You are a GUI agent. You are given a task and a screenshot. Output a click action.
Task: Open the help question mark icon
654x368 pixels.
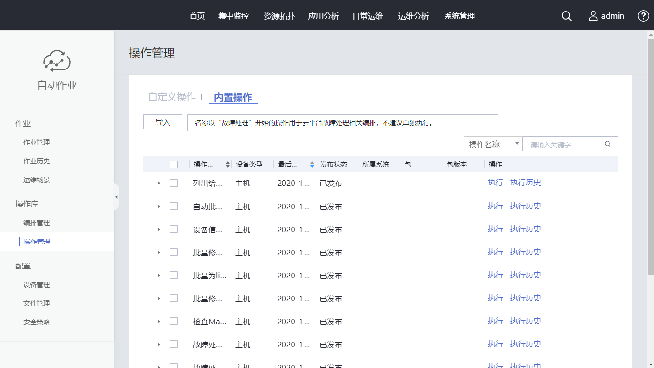click(x=643, y=16)
